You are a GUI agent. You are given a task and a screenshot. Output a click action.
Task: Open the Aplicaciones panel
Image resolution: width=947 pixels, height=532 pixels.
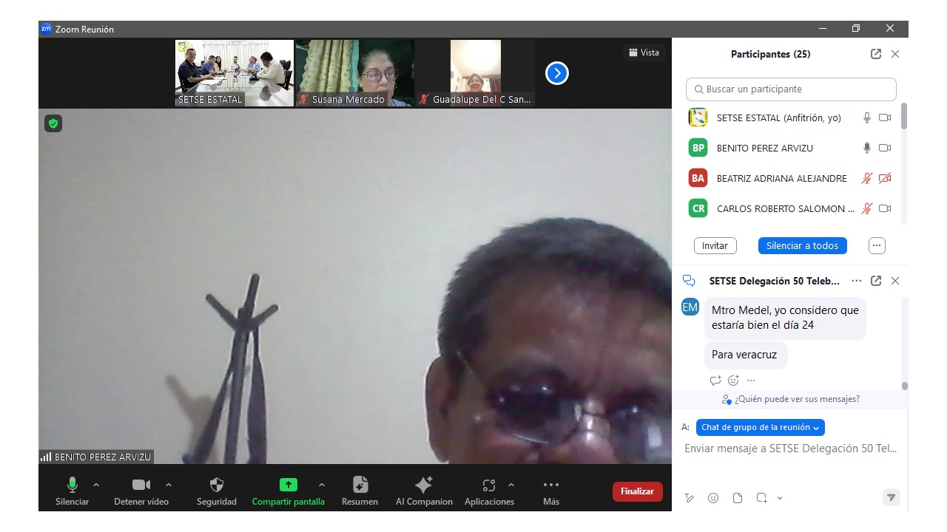coord(488,485)
